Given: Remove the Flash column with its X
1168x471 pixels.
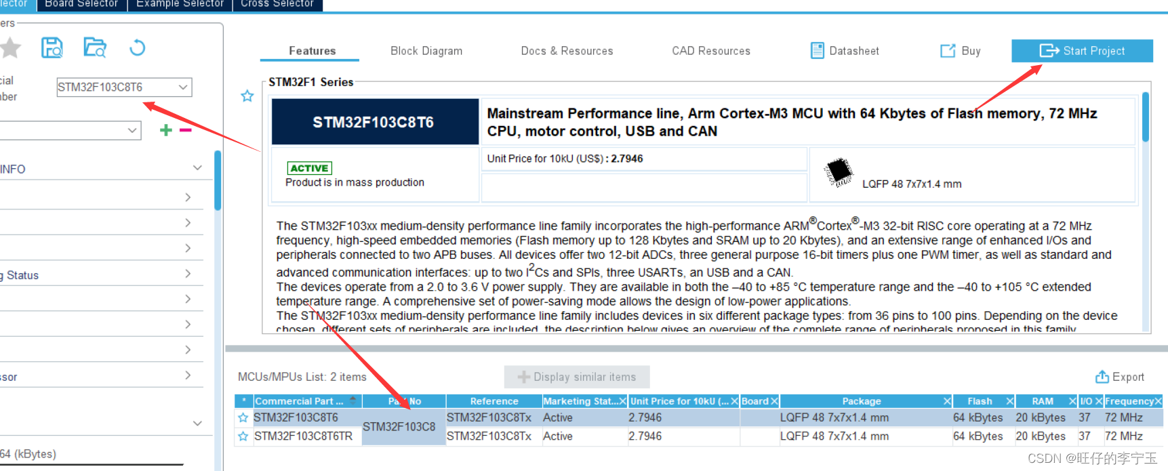Looking at the screenshot, I should 1010,401.
